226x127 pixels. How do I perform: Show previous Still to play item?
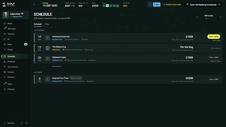click(197, 17)
